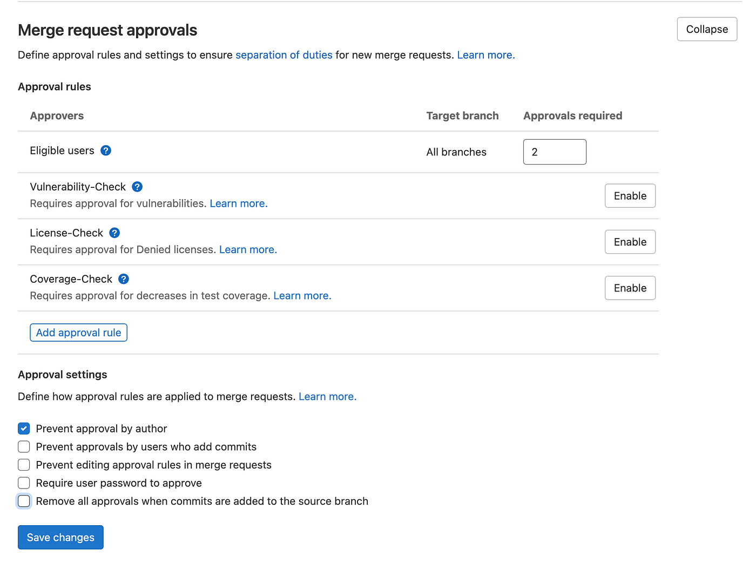The image size is (756, 563).
Task: Check Prevent editing approval rules in merge requests
Action: click(x=24, y=465)
